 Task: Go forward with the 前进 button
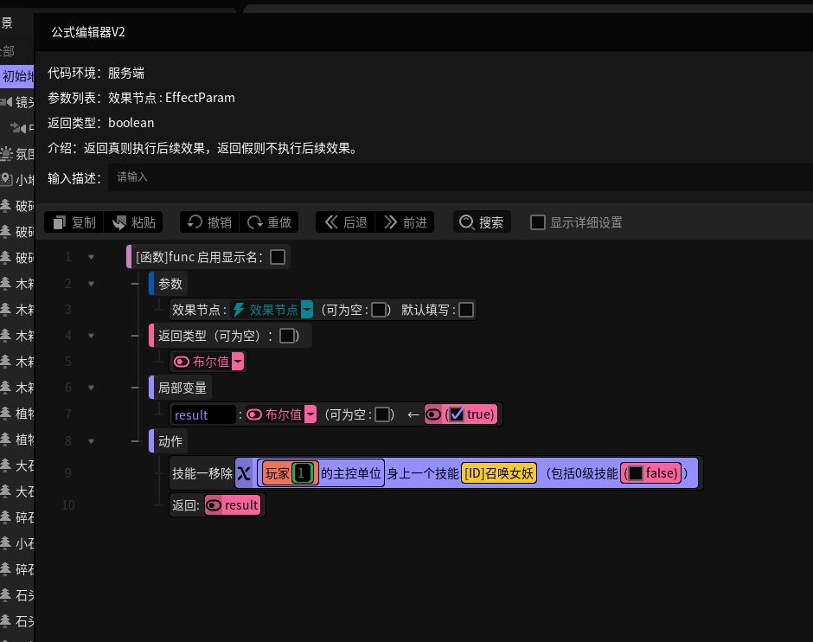click(405, 222)
